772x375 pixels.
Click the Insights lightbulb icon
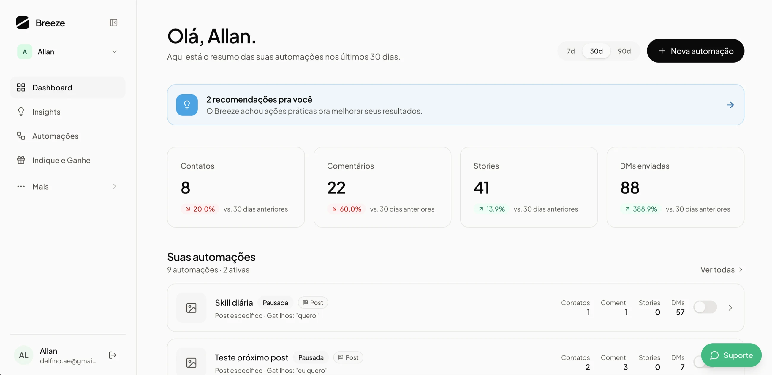pyautogui.click(x=21, y=112)
